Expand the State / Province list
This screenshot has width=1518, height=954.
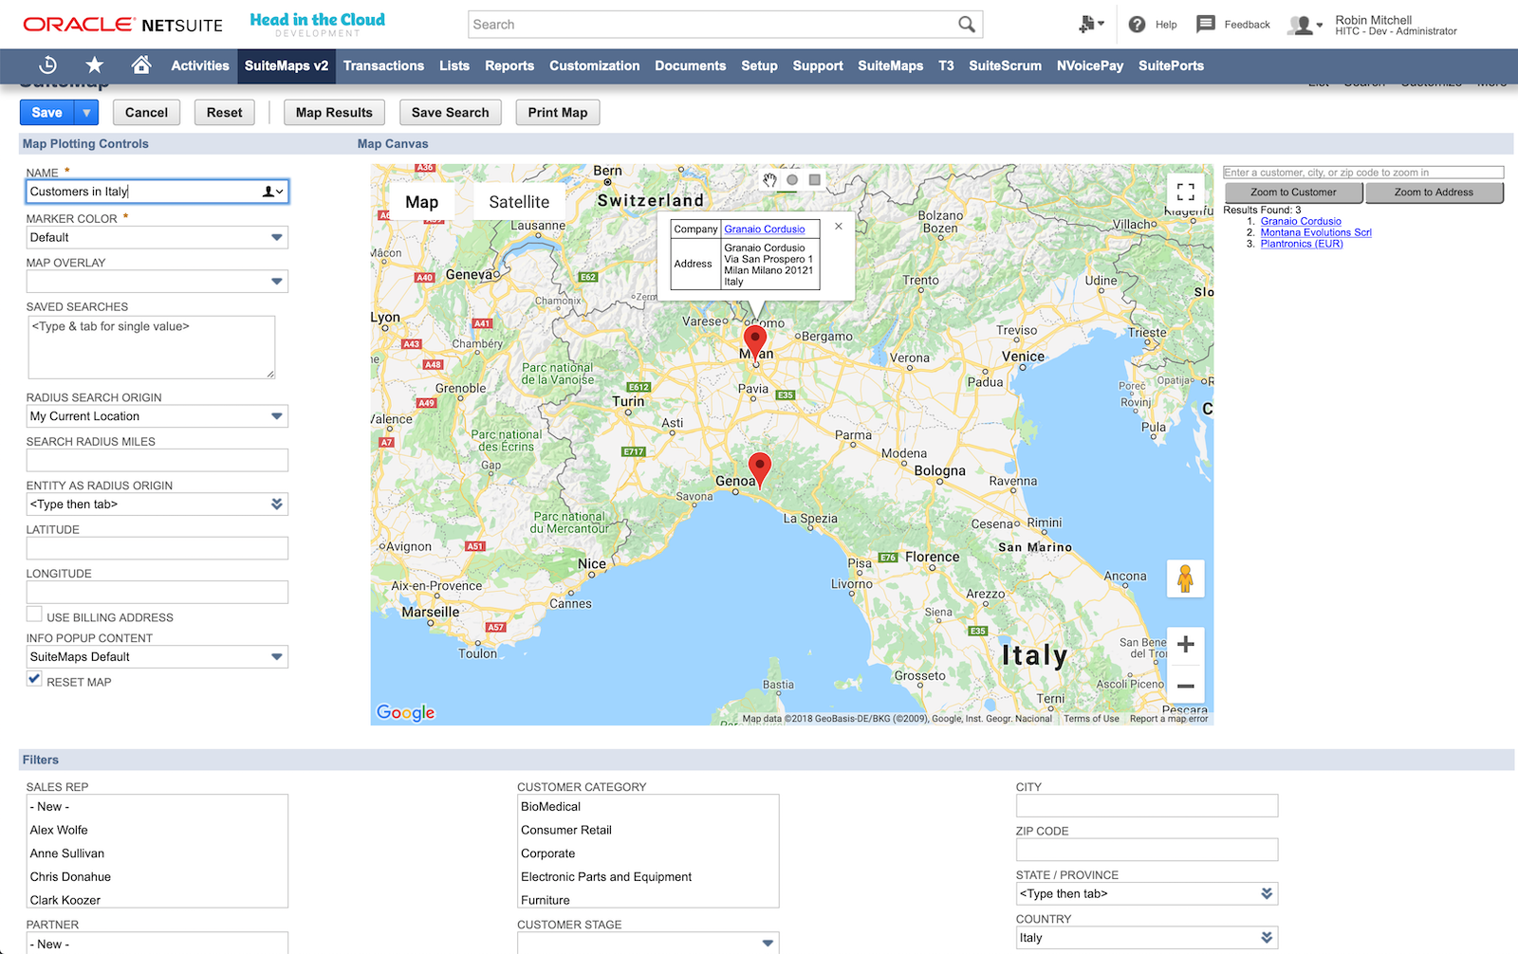[x=1267, y=893]
